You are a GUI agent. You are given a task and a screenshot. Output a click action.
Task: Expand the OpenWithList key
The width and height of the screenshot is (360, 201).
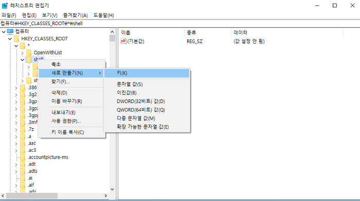(x=22, y=53)
